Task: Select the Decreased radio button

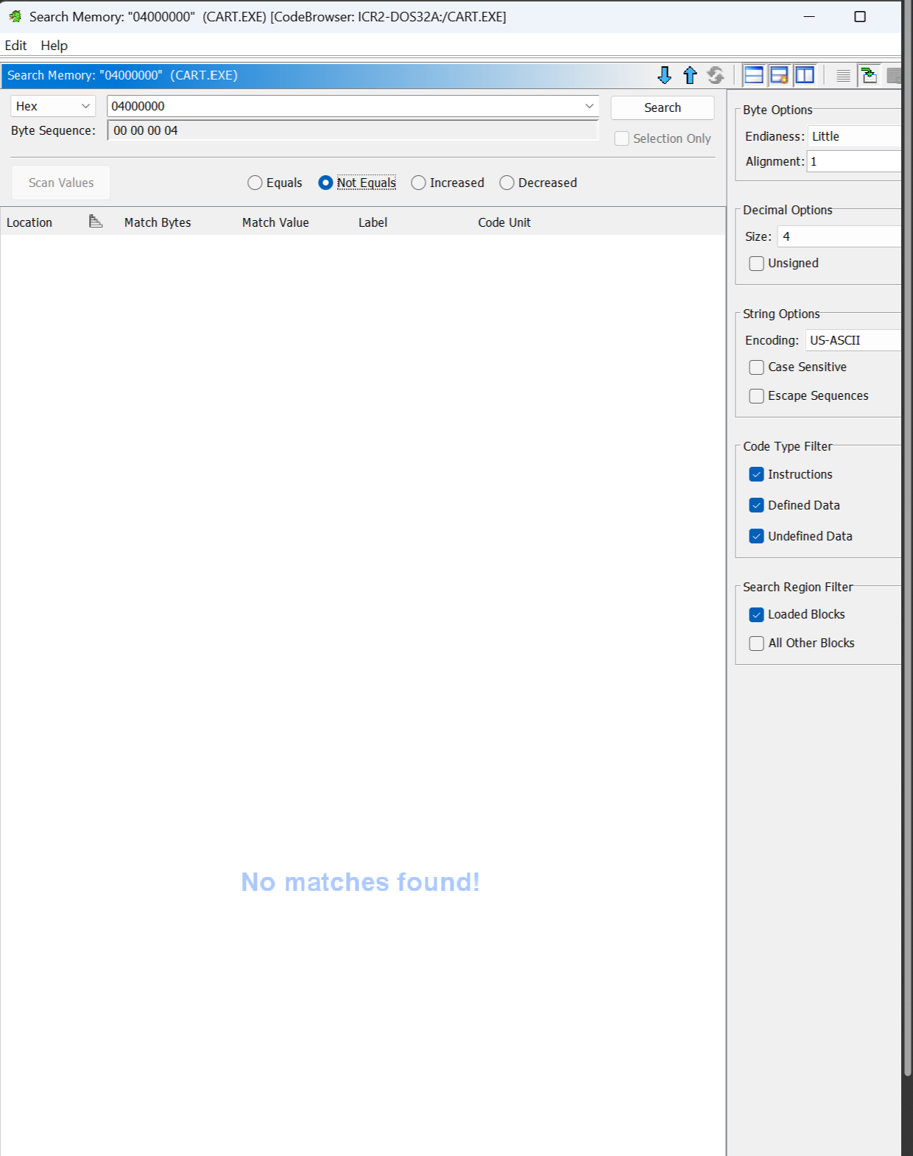Action: click(507, 183)
